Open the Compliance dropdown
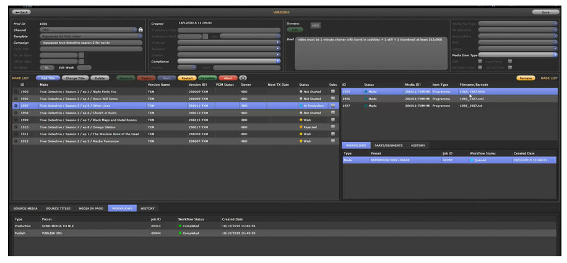The image size is (567, 263). click(229, 61)
